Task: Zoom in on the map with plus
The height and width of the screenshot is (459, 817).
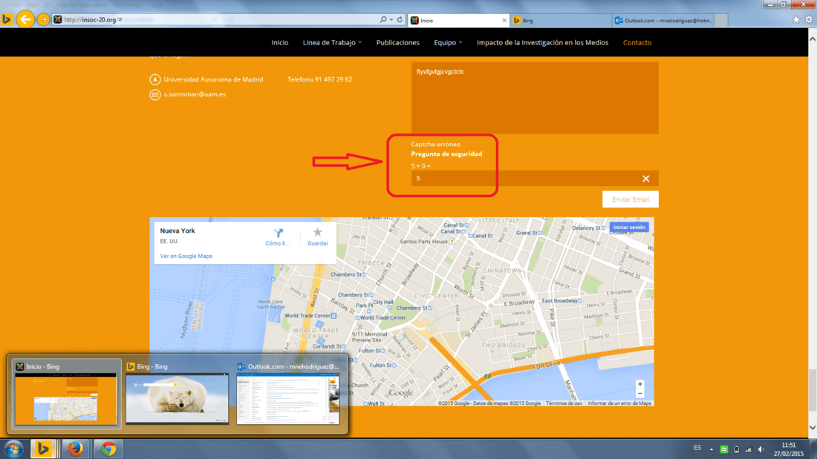Action: pos(639,384)
